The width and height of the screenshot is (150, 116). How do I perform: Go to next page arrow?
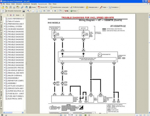click(76, 115)
